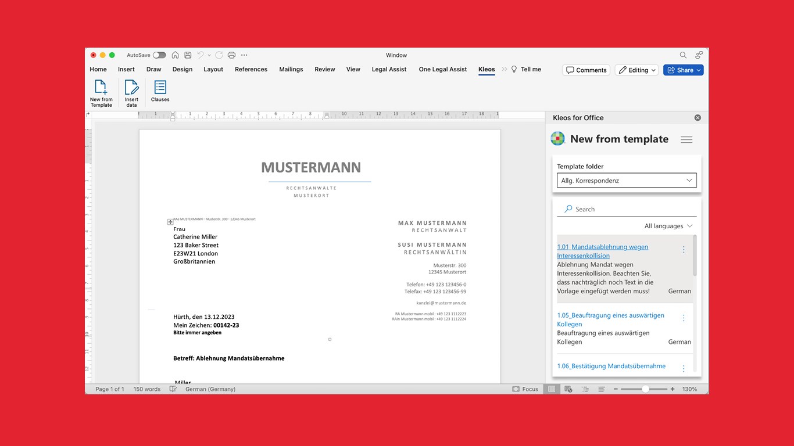Click the Redo icon in title bar
This screenshot has height=446, width=794.
click(219, 55)
